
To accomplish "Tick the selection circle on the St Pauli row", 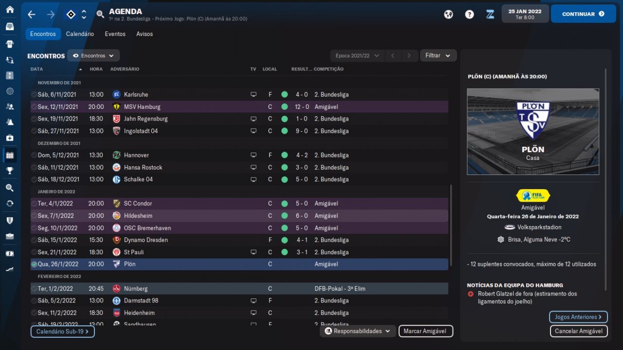I will pos(34,252).
